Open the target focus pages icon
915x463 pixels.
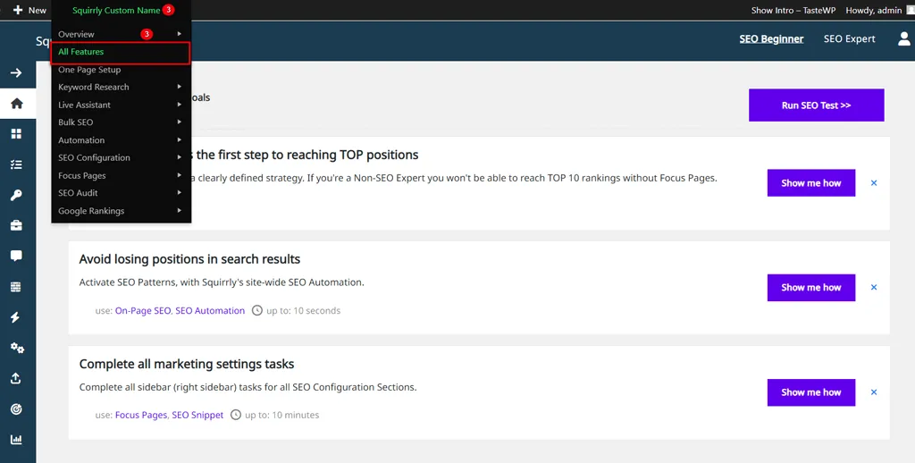click(16, 408)
